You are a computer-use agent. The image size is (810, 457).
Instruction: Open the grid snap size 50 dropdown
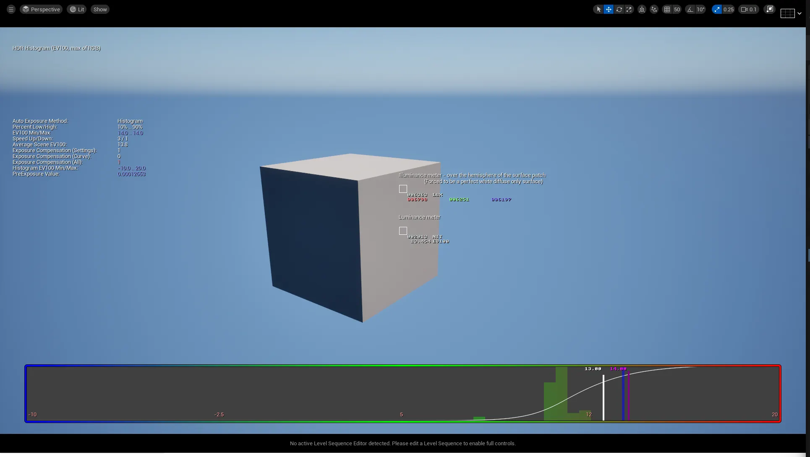pyautogui.click(x=677, y=9)
